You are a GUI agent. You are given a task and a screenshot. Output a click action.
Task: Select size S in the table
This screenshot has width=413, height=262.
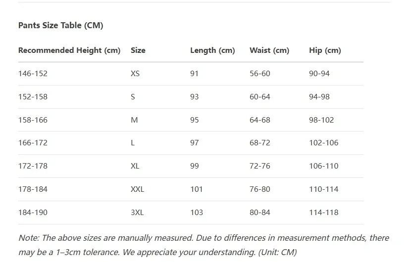point(133,97)
